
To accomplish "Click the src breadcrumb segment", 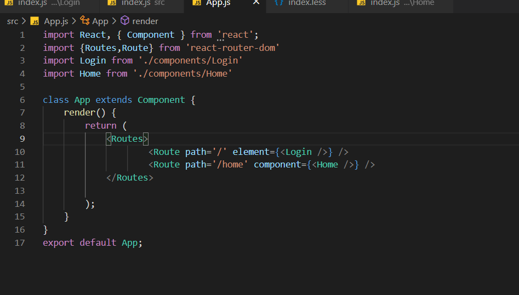I will [x=13, y=21].
